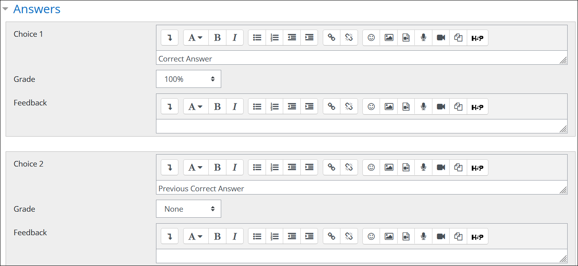Insert ordered list in Choice 2 Feedback editor

pos(274,236)
